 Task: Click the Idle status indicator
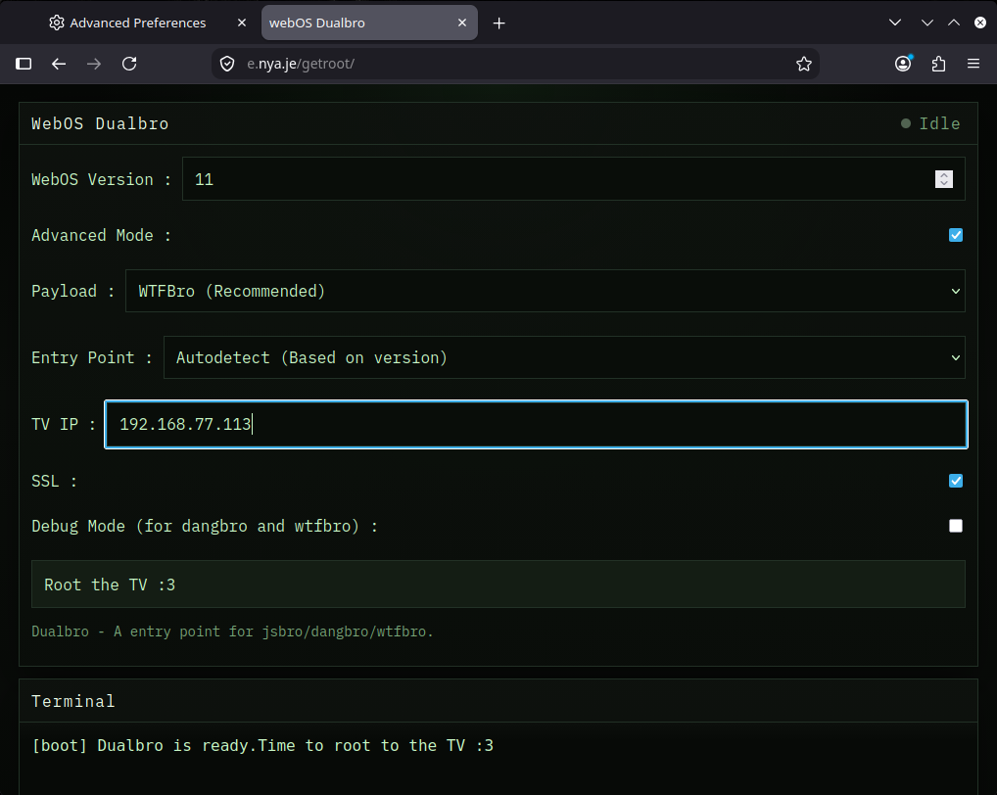[x=930, y=123]
